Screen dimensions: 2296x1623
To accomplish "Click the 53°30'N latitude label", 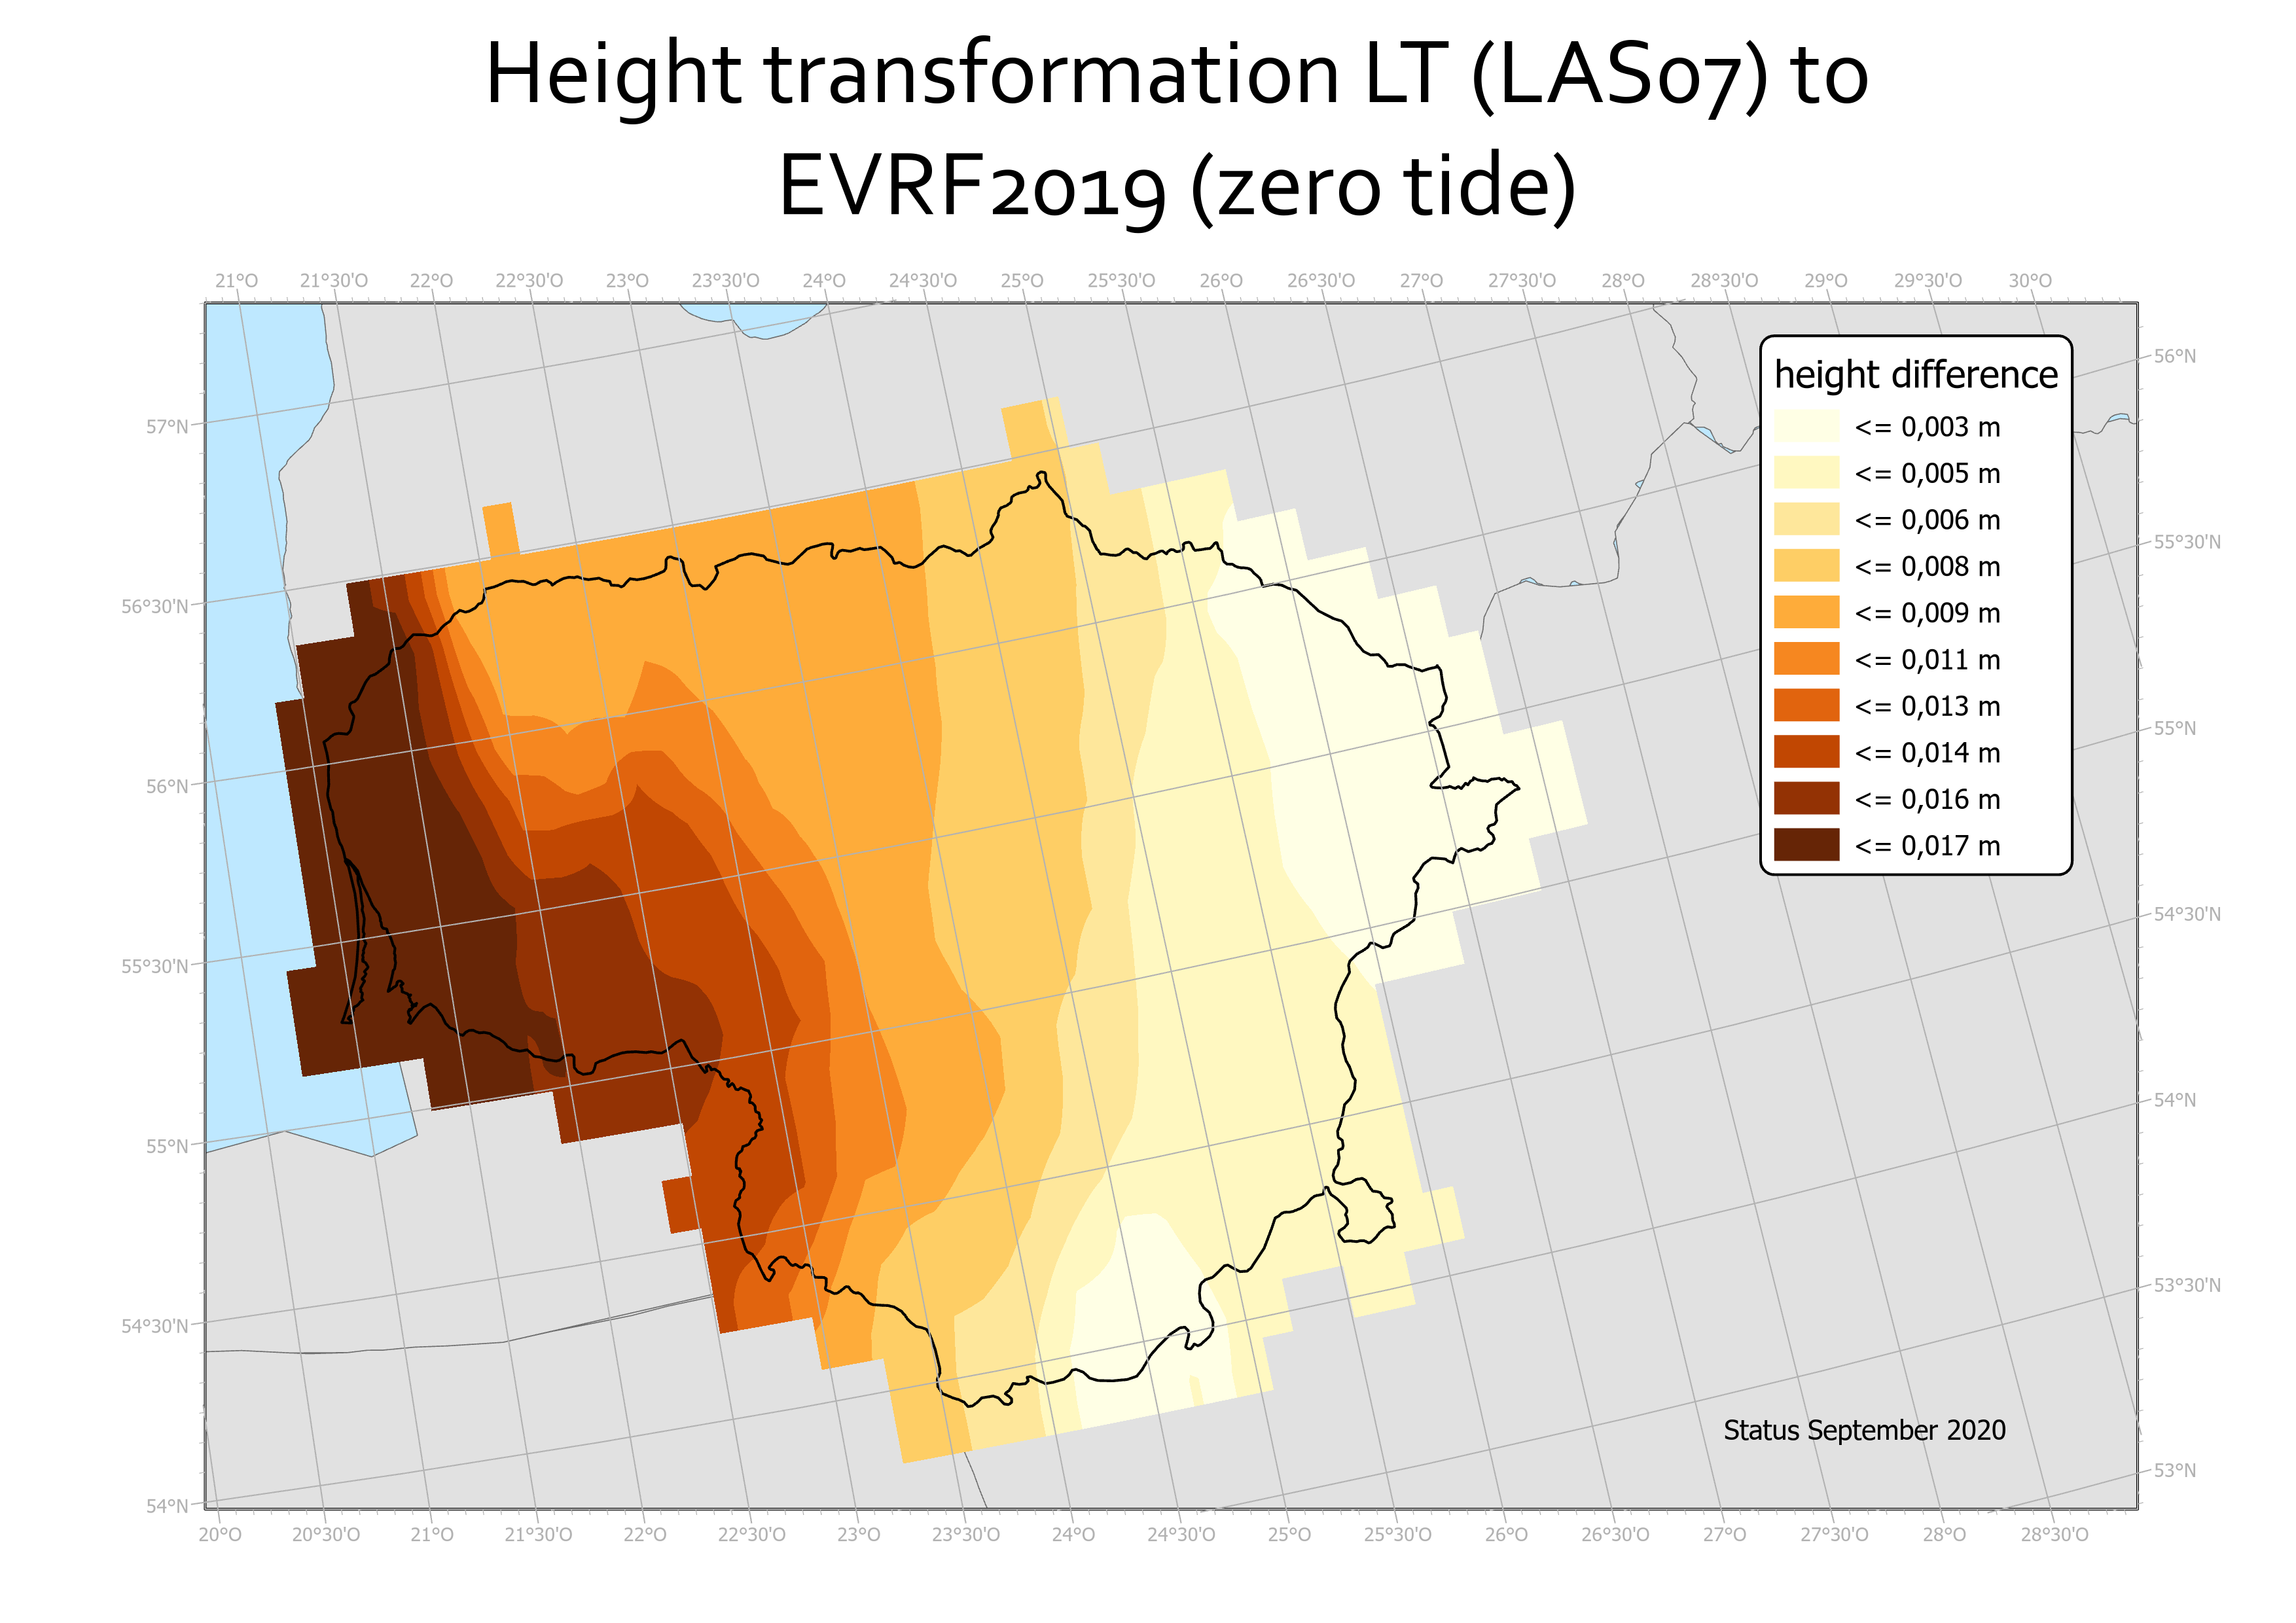I will [x=2187, y=1285].
